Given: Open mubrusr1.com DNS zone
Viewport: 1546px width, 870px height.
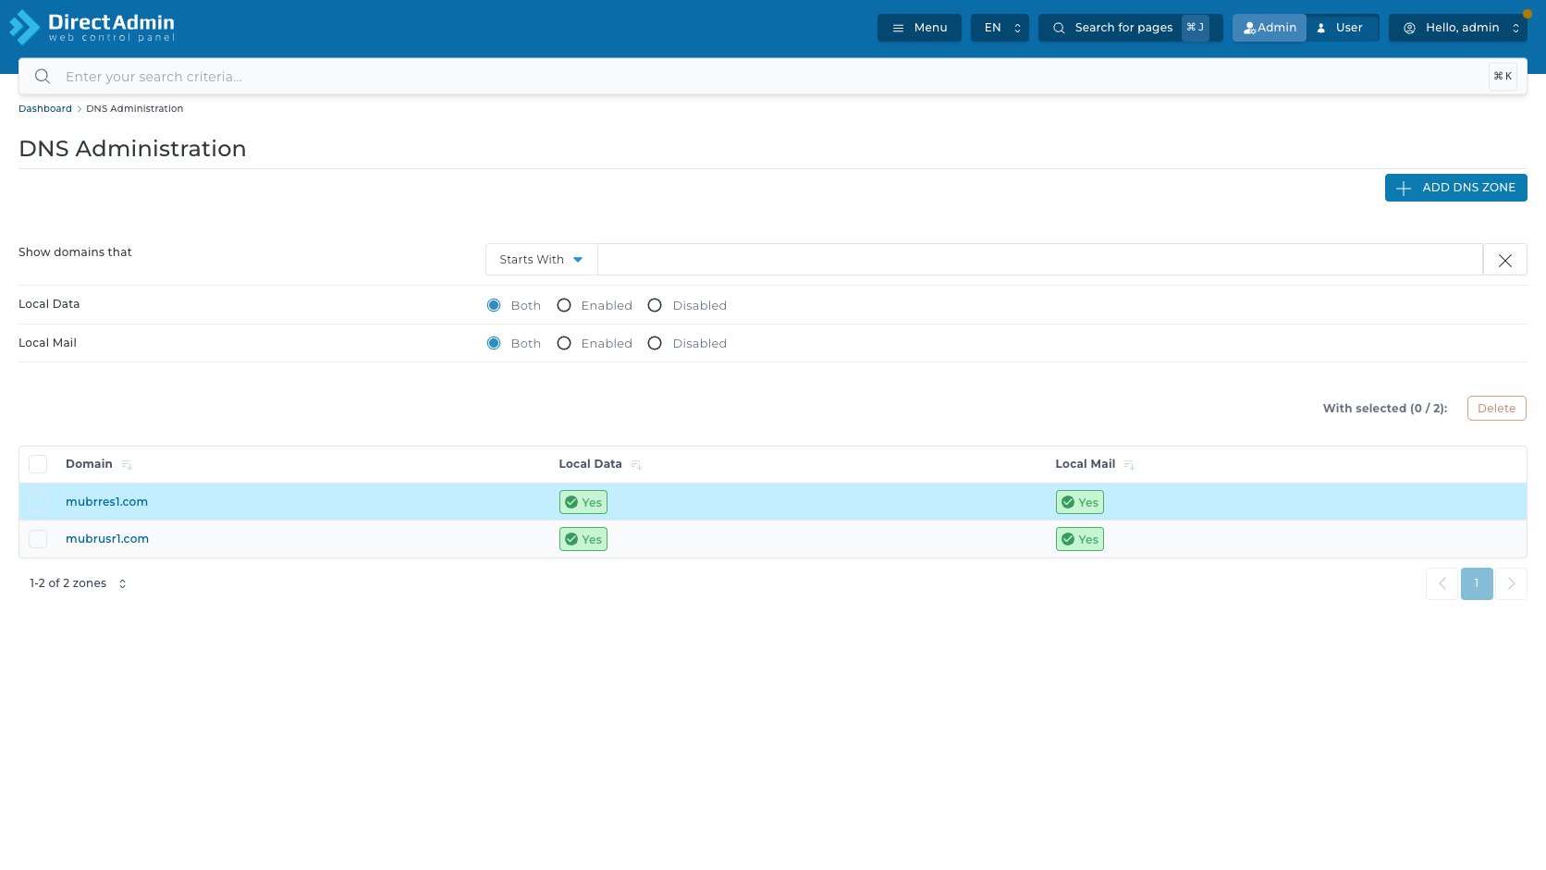Looking at the screenshot, I should [x=107, y=539].
